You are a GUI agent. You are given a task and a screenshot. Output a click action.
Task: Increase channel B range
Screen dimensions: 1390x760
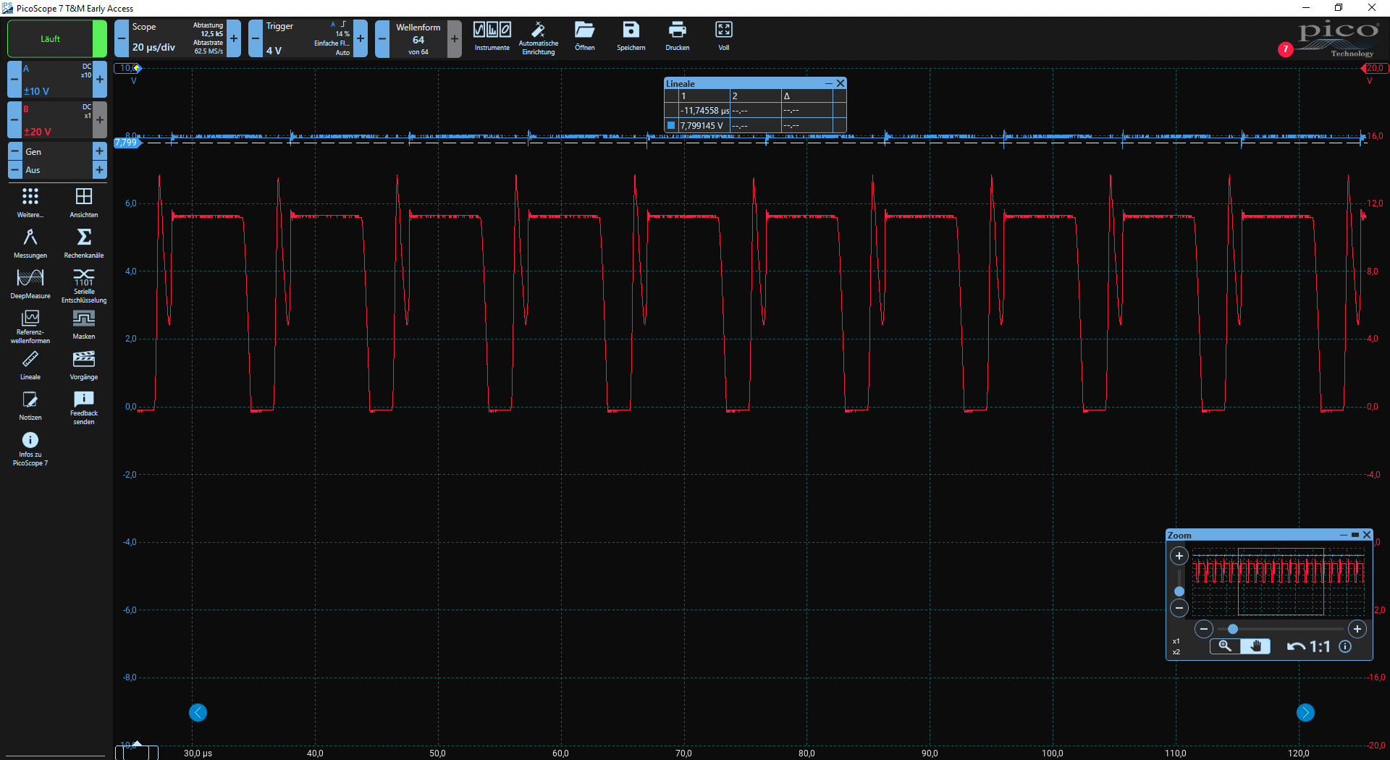pos(100,120)
